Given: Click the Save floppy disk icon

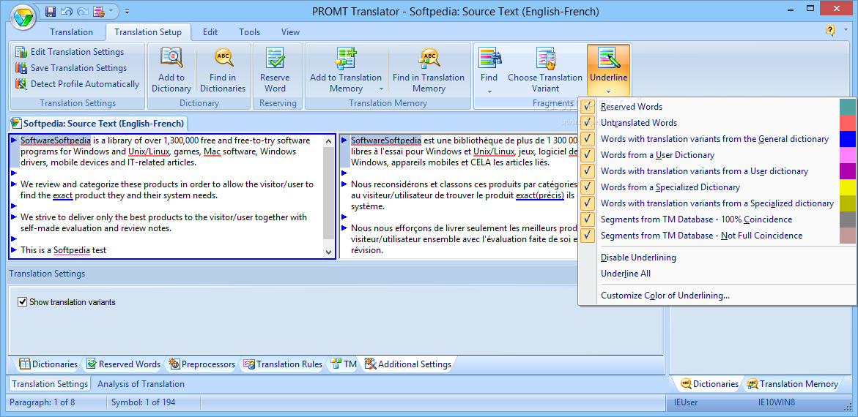Looking at the screenshot, I should (51, 11).
